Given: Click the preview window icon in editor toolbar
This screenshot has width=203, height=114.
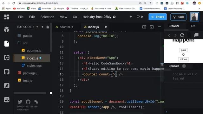Looking at the screenshot, I should tap(152, 27).
